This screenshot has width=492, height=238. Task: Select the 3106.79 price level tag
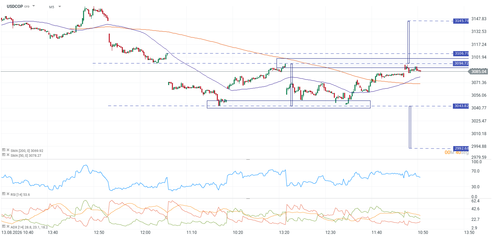coord(461,53)
